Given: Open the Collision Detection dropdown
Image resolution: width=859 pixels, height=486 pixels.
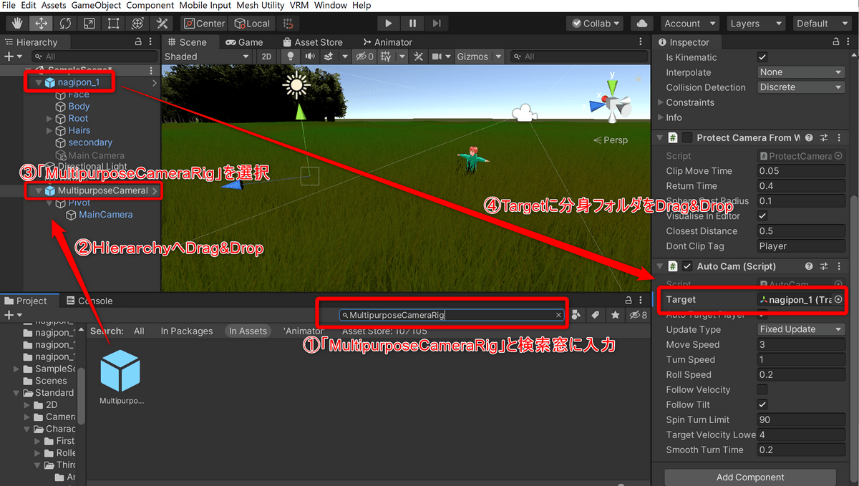Looking at the screenshot, I should click(x=802, y=87).
